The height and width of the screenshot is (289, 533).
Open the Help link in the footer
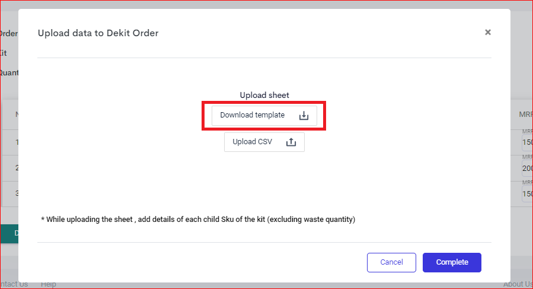tap(48, 284)
